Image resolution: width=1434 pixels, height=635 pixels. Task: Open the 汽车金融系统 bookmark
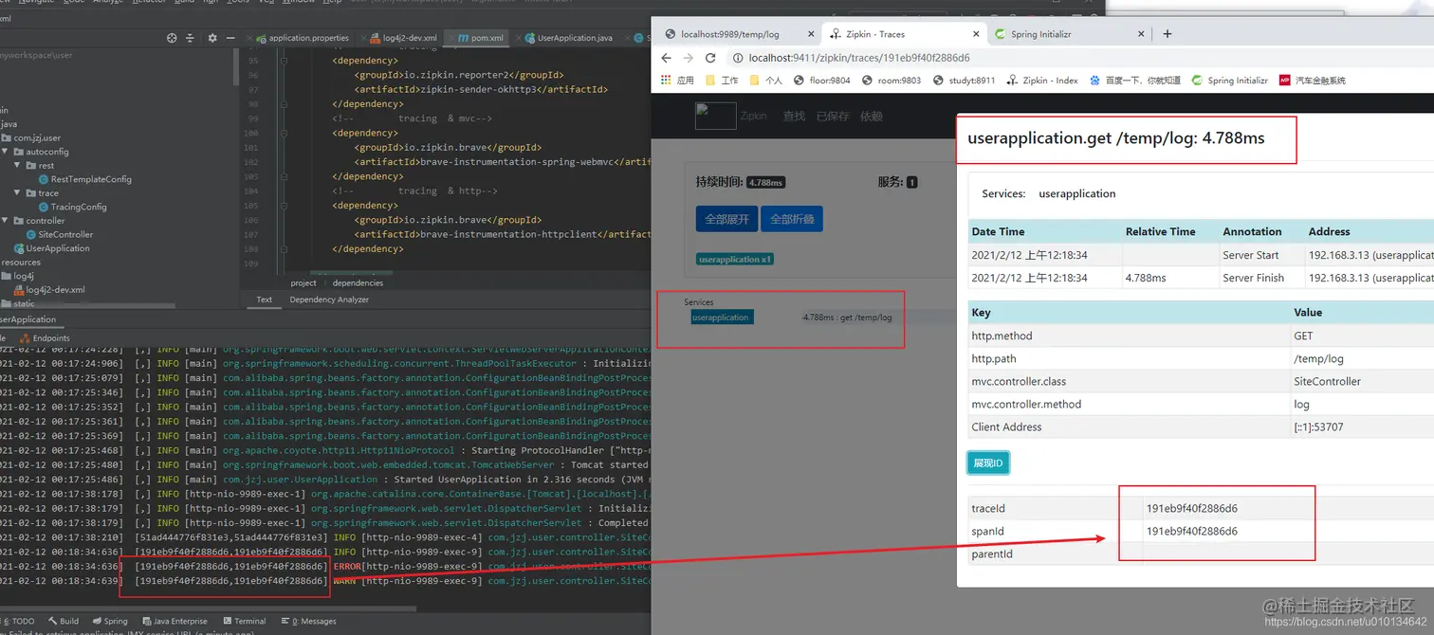(x=1313, y=81)
